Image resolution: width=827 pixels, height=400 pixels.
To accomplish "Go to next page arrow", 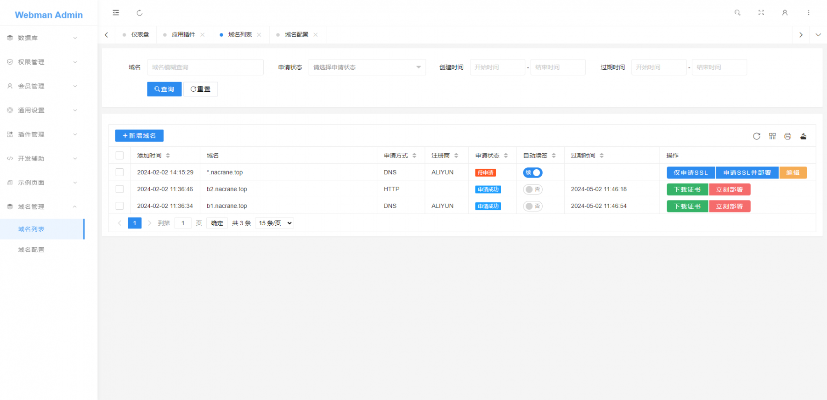I will tap(149, 223).
